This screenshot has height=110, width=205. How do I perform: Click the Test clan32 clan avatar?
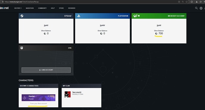[67, 94]
